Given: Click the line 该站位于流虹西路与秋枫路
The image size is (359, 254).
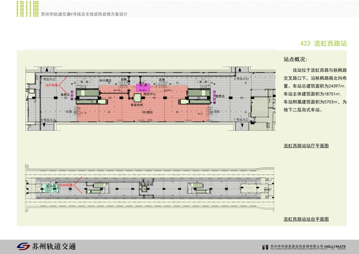Looking at the screenshot, I should pos(319,70).
